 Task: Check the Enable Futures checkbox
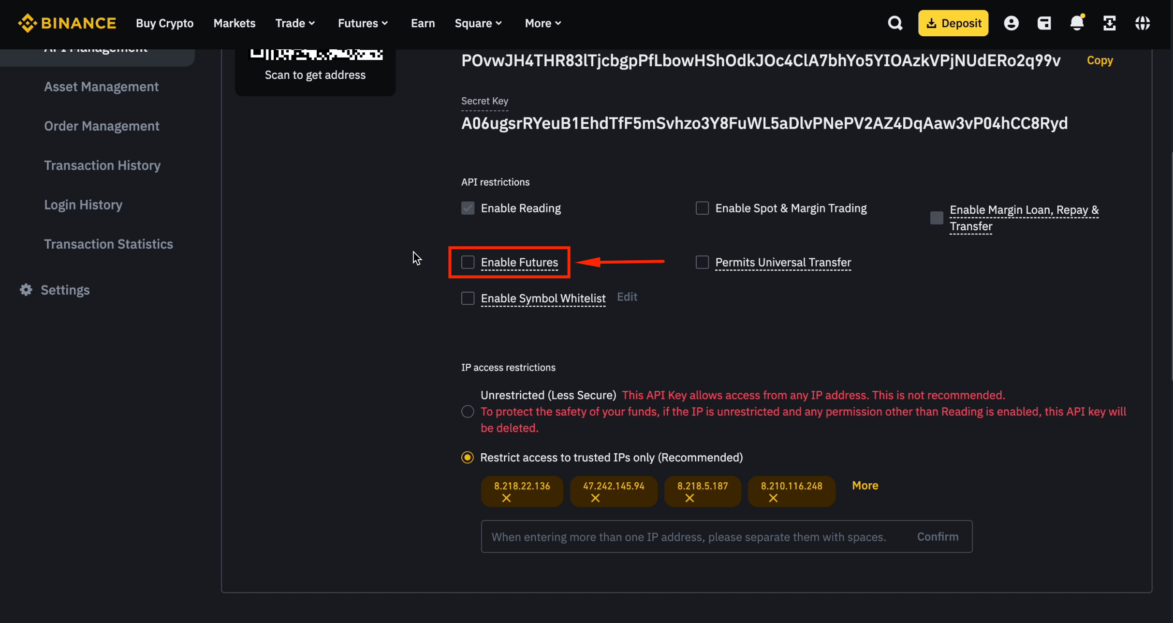coord(468,262)
